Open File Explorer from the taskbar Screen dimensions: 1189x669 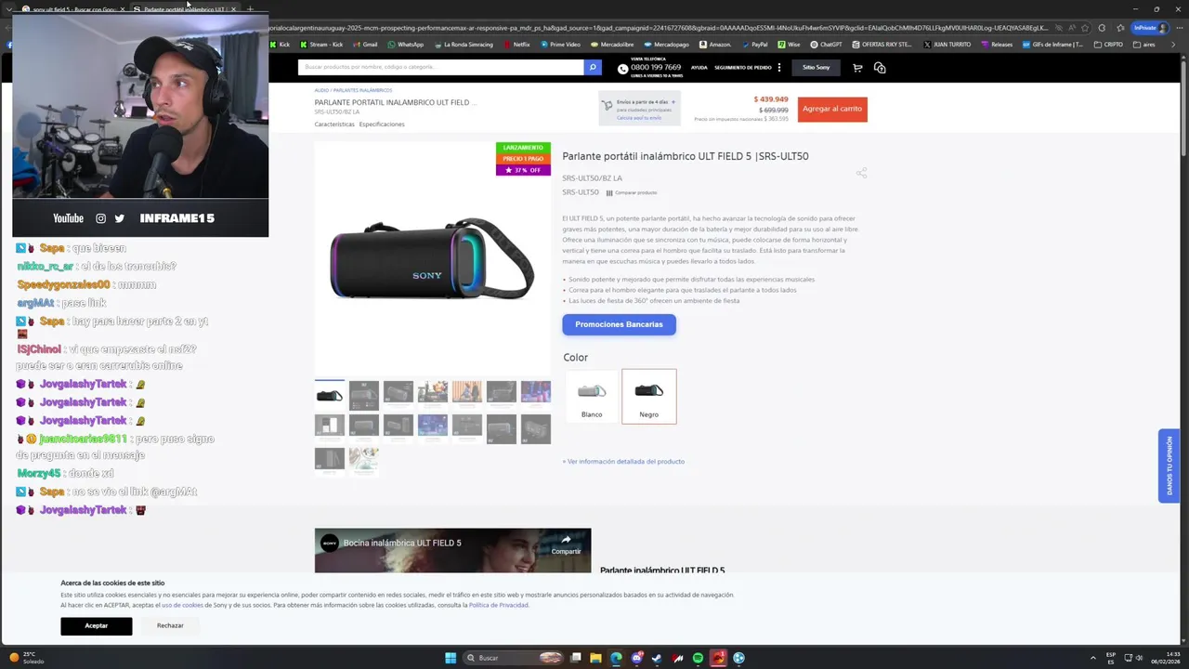coord(595,658)
